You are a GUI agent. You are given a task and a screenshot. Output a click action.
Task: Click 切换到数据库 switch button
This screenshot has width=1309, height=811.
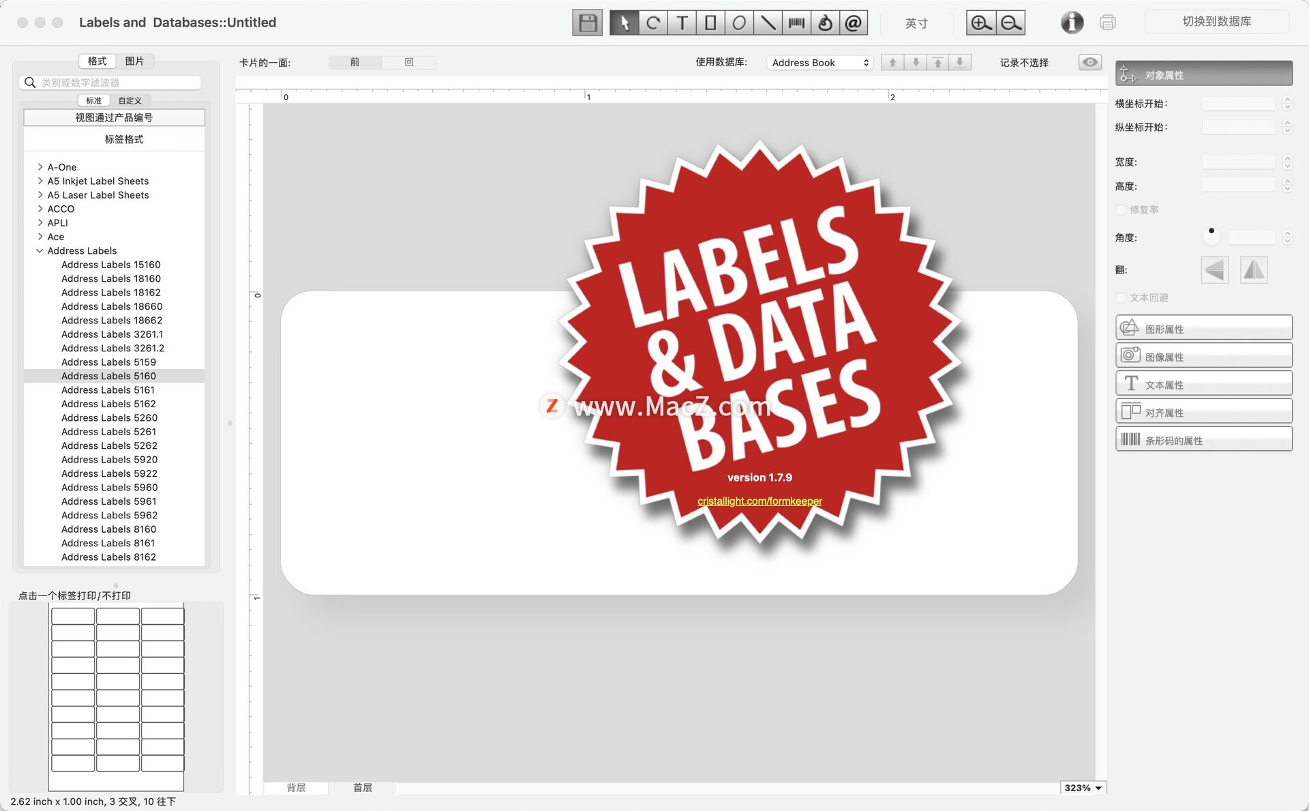[x=1216, y=22]
